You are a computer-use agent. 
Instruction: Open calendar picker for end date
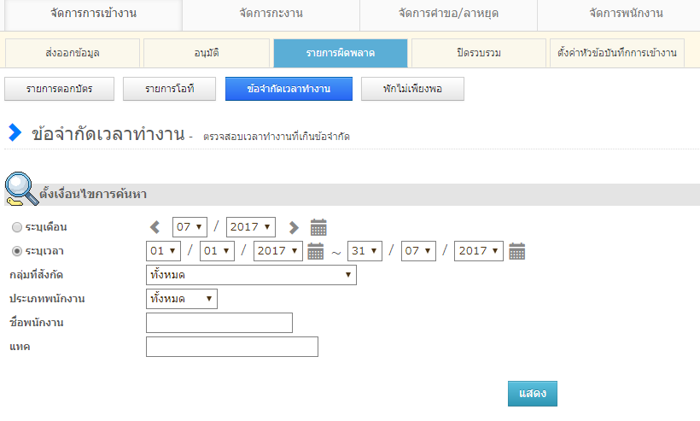tap(516, 251)
